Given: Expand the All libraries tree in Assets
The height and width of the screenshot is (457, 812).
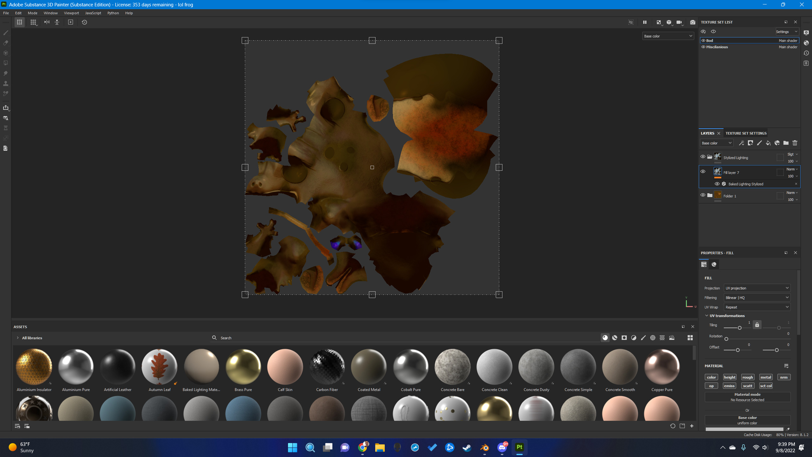Looking at the screenshot, I should [18, 338].
